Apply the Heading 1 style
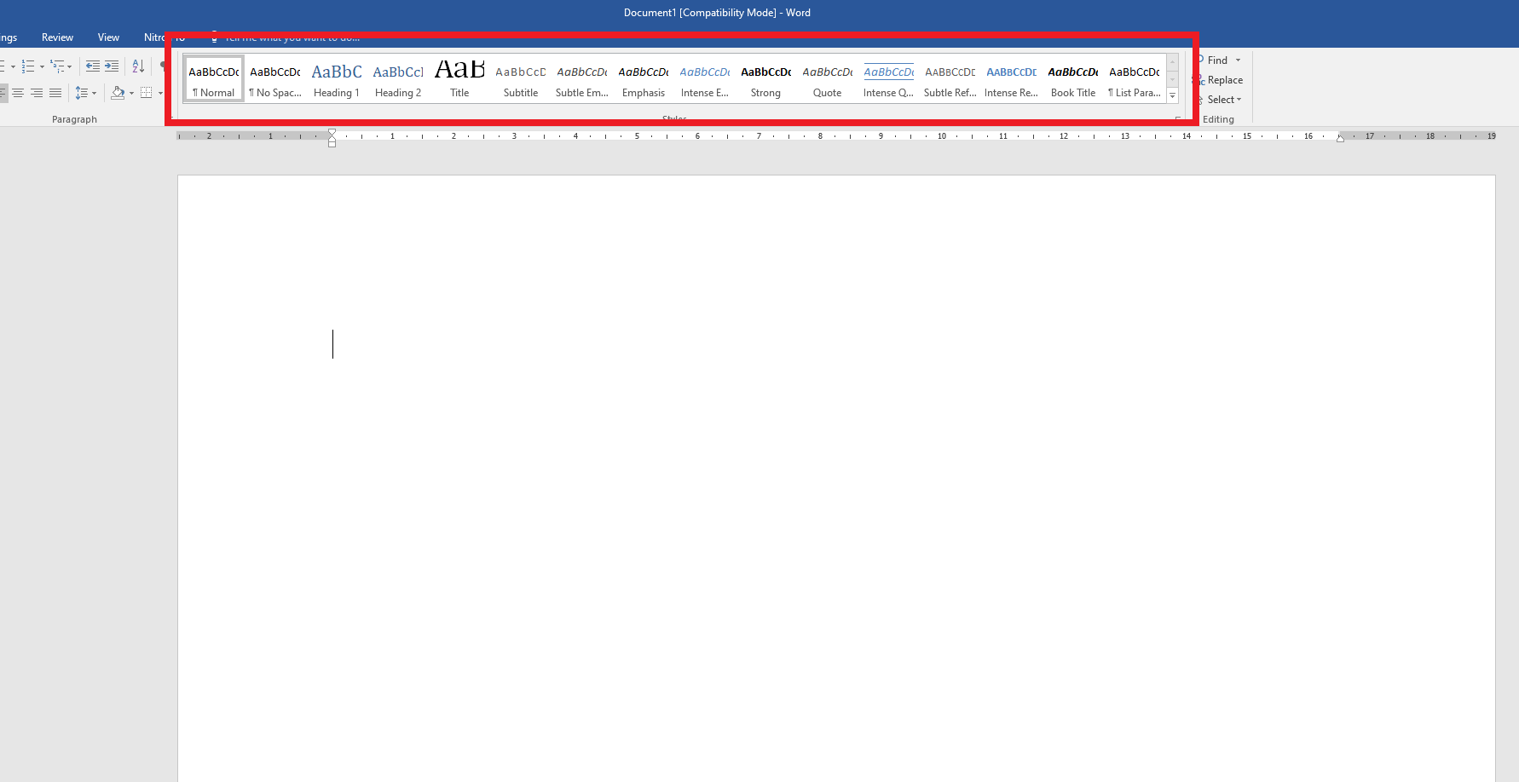This screenshot has width=1519, height=782. coord(337,80)
